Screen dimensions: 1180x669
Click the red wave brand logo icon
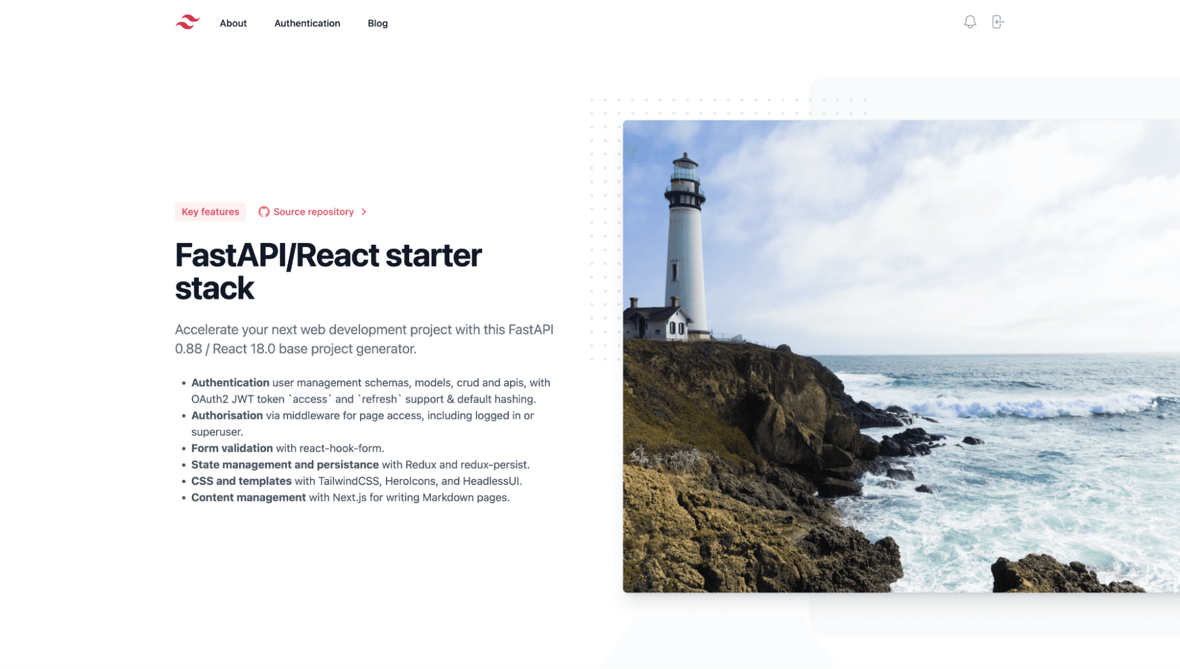point(187,22)
